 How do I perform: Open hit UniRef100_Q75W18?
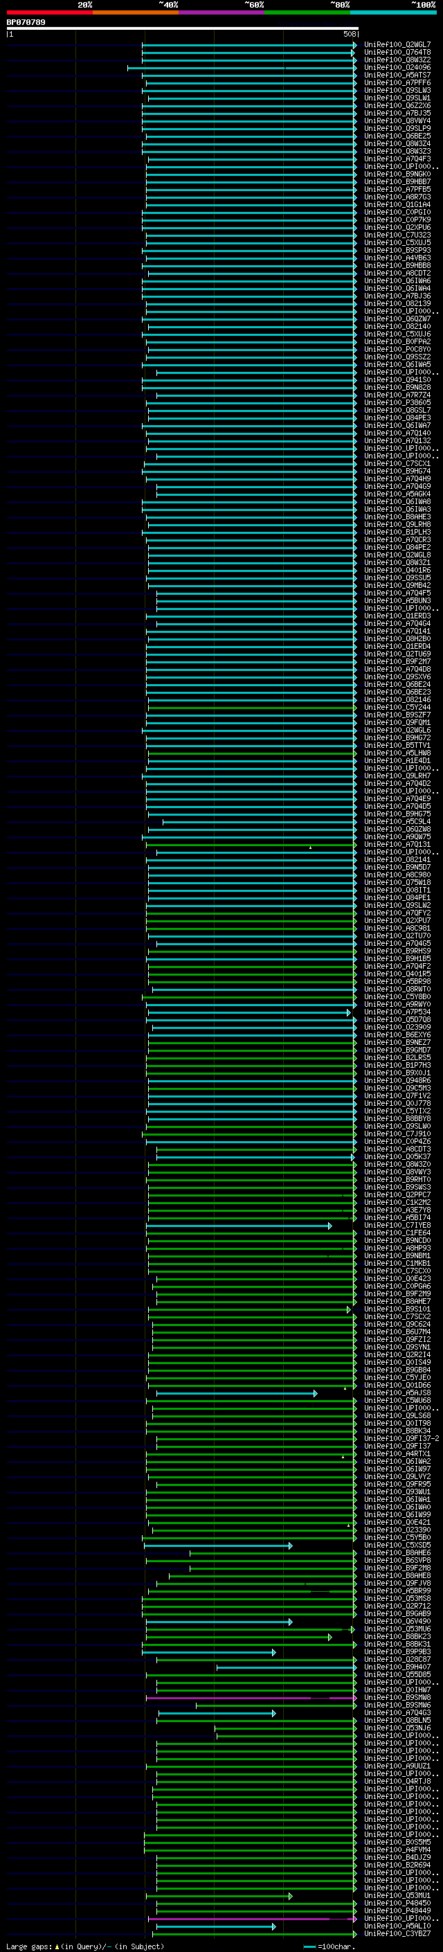click(397, 882)
